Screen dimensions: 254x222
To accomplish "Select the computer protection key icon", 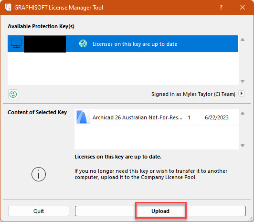I will click(x=16, y=43).
